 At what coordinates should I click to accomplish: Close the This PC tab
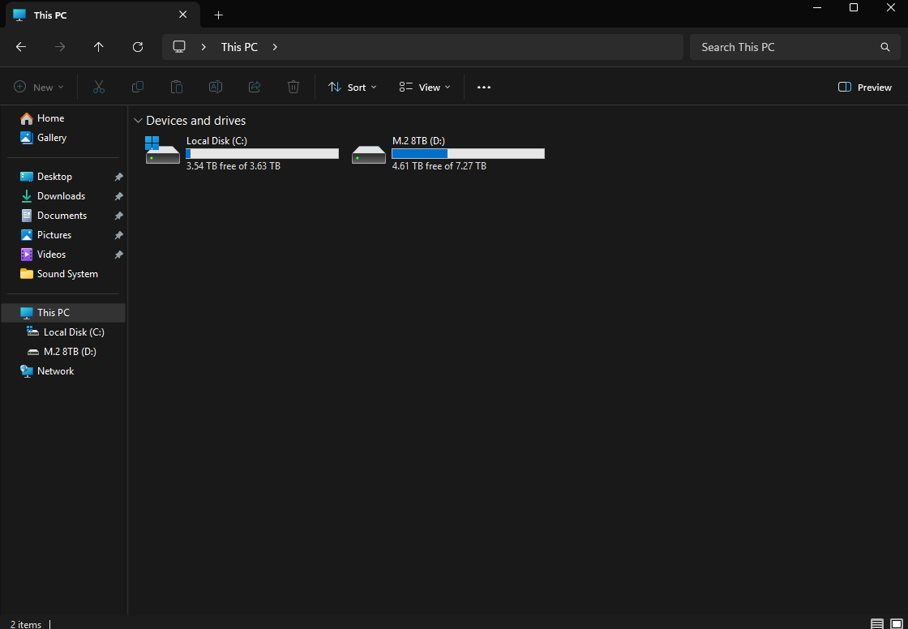(183, 15)
